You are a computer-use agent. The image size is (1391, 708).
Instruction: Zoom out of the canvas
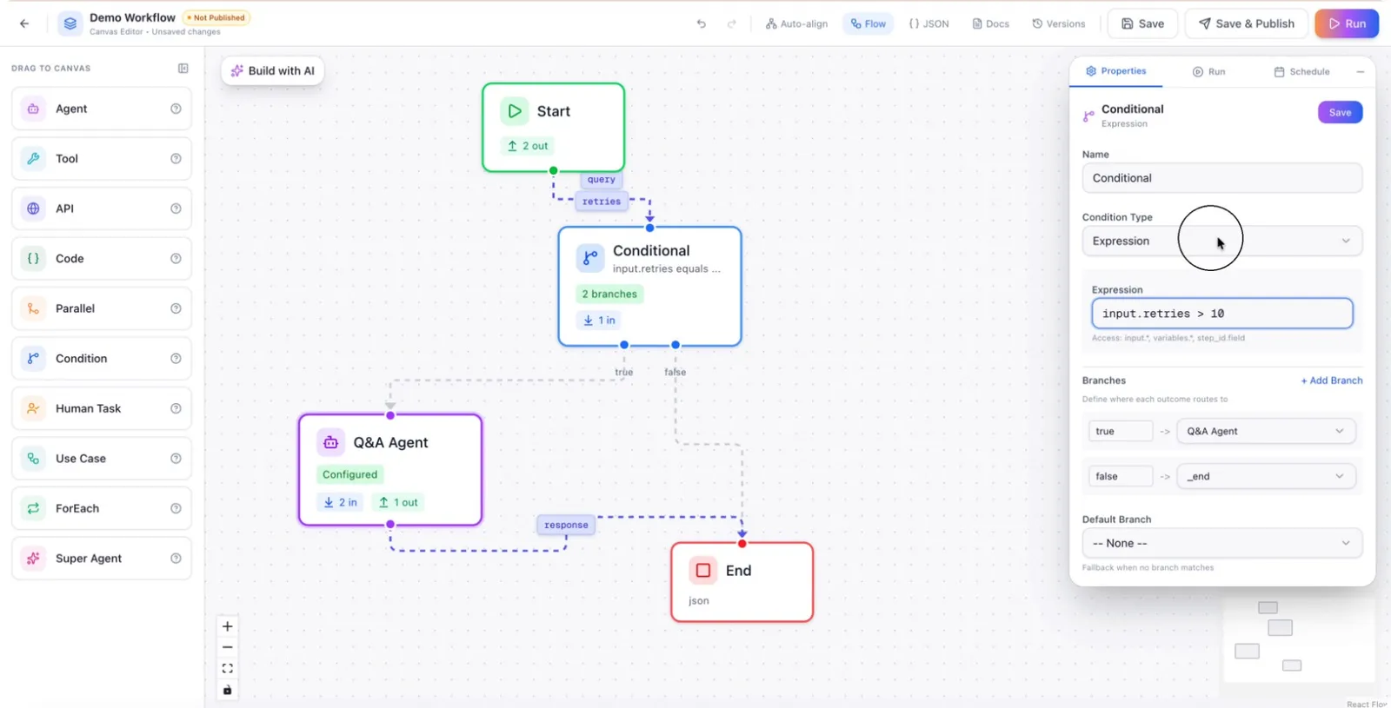[228, 647]
